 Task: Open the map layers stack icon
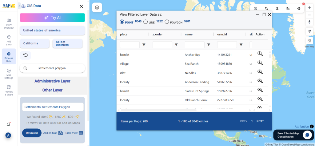pos(97,8)
